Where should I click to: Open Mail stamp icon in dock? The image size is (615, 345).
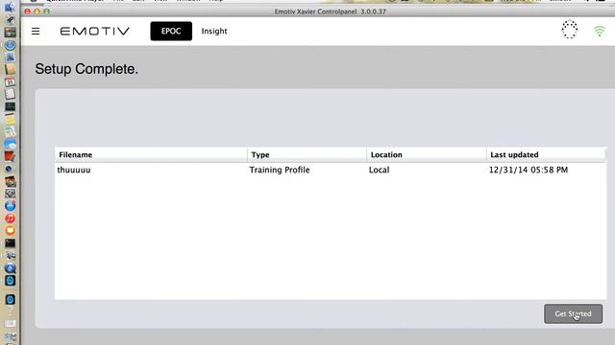11,57
